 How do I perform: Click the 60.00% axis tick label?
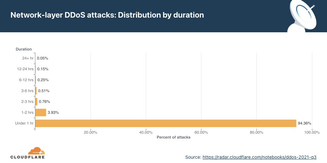pyautogui.click(x=201, y=132)
